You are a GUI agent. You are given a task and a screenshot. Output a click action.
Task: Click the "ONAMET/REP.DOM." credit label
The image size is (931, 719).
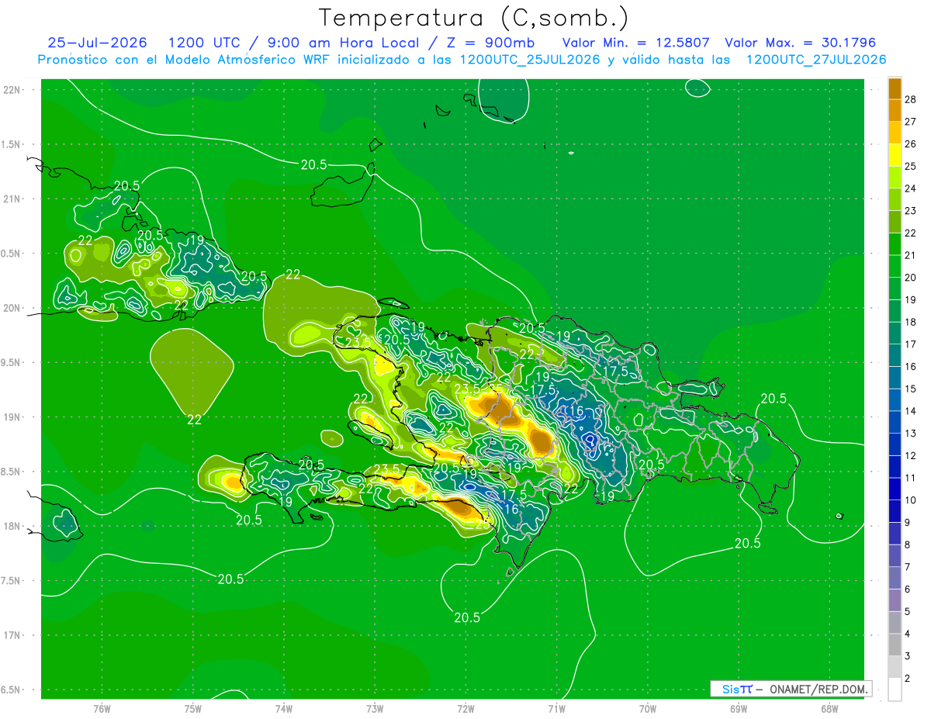(819, 689)
